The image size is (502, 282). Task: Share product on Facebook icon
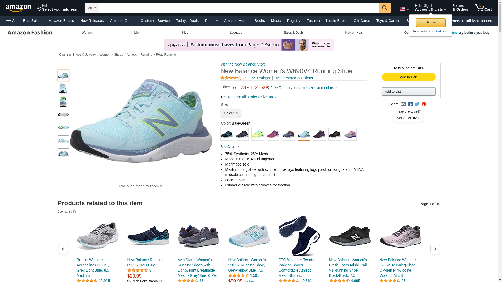pyautogui.click(x=410, y=104)
